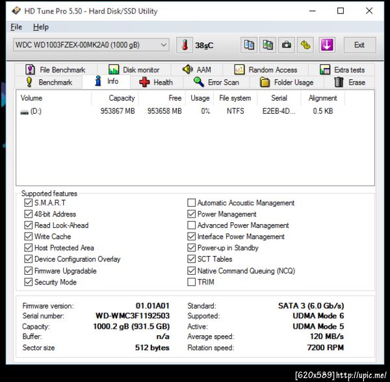Close the HD Tune Pro window

pyautogui.click(x=369, y=11)
